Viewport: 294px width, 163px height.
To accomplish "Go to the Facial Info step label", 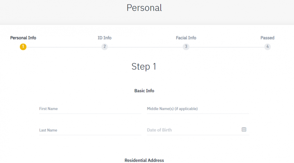I will (186, 38).
